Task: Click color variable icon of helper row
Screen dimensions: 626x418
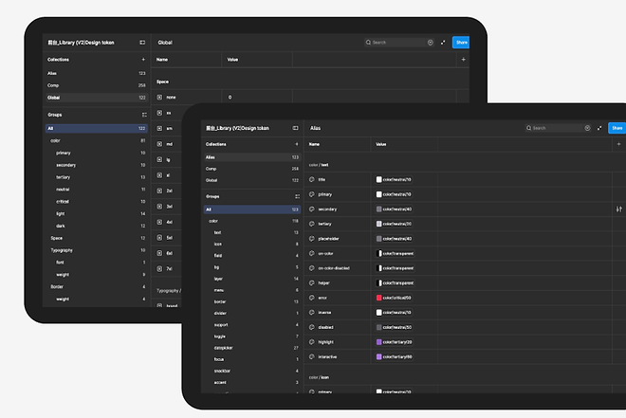Action: [x=312, y=282]
